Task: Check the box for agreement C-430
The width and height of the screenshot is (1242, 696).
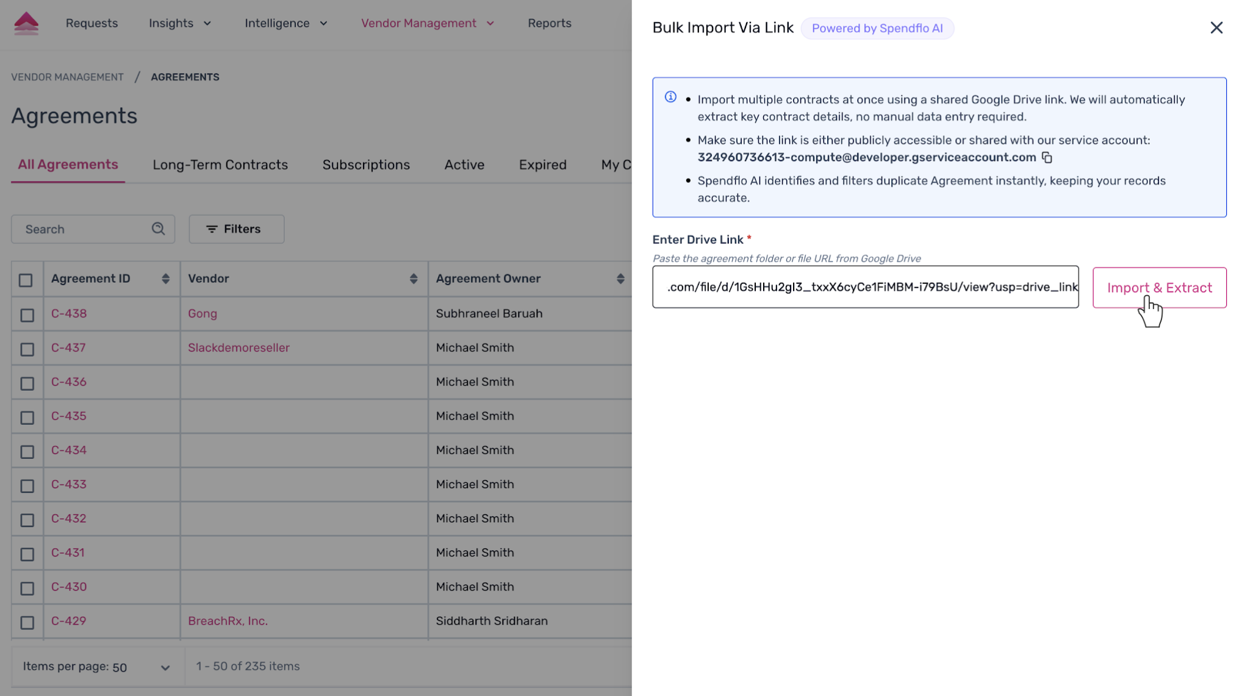Action: click(27, 588)
